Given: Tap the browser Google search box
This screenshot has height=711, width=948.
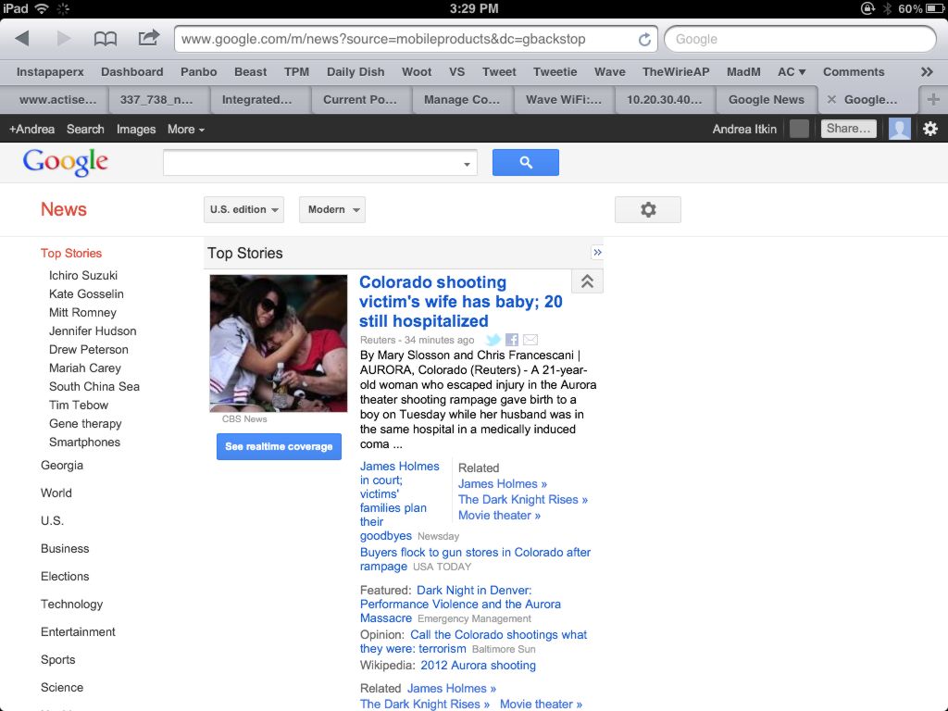Looking at the screenshot, I should 800,39.
